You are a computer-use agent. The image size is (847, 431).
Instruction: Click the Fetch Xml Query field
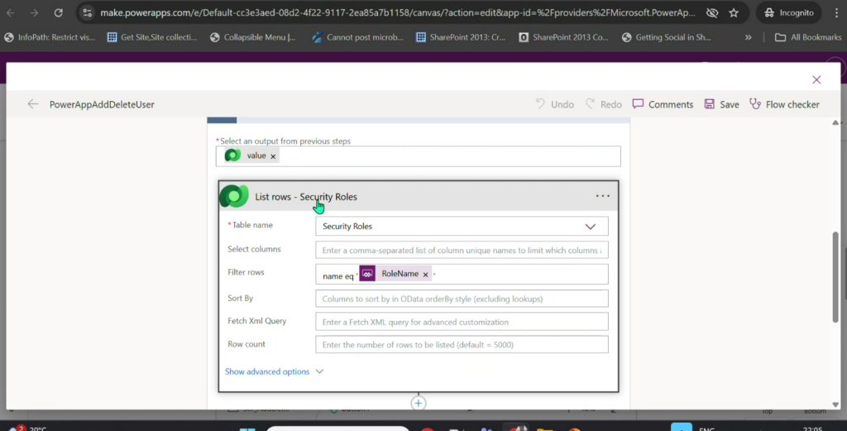[x=462, y=322]
